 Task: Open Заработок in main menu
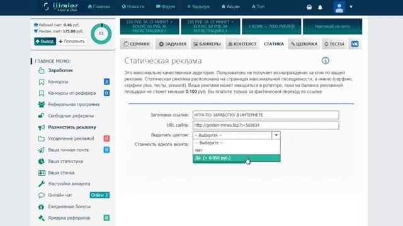[60, 70]
